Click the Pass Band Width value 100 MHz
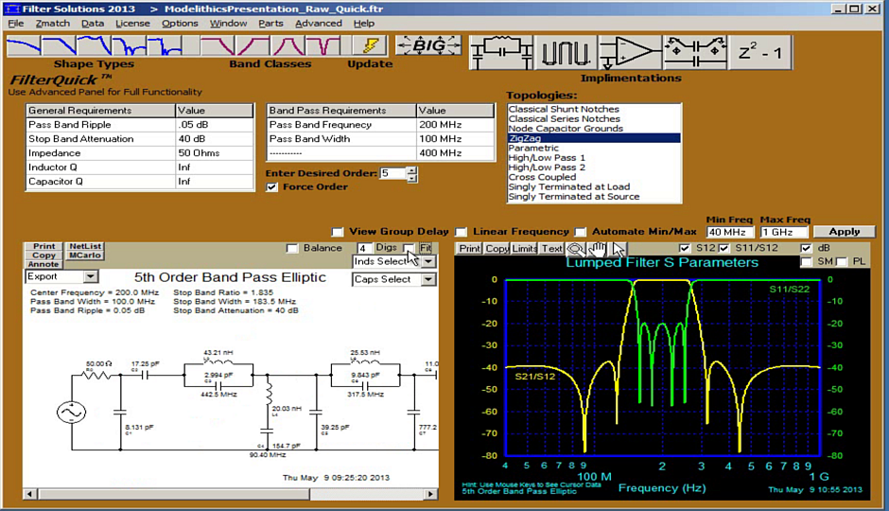 tap(455, 139)
